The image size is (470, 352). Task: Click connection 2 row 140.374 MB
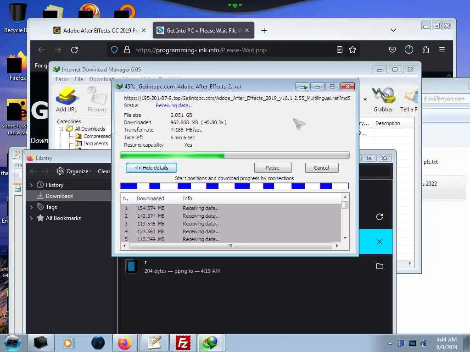click(231, 216)
